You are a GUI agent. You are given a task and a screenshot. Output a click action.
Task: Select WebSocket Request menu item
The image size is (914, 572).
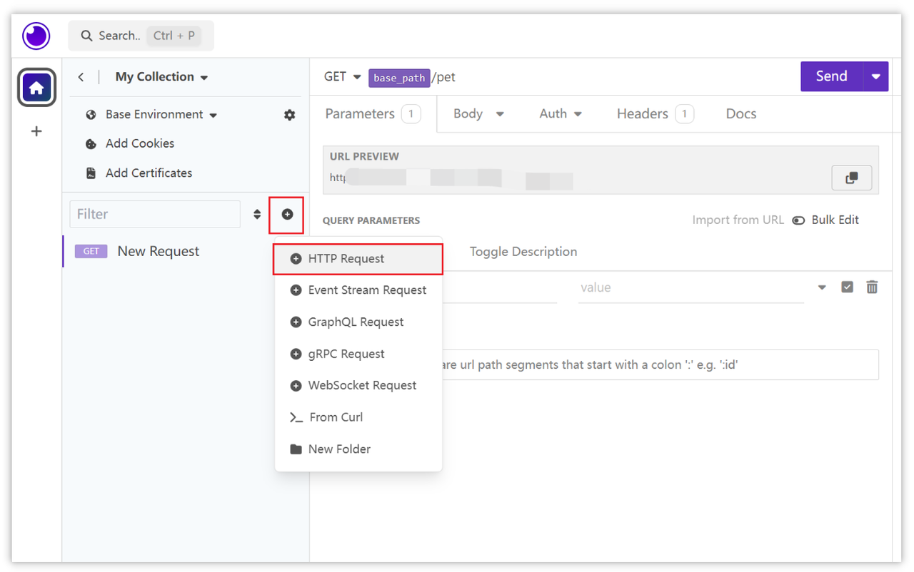point(358,386)
